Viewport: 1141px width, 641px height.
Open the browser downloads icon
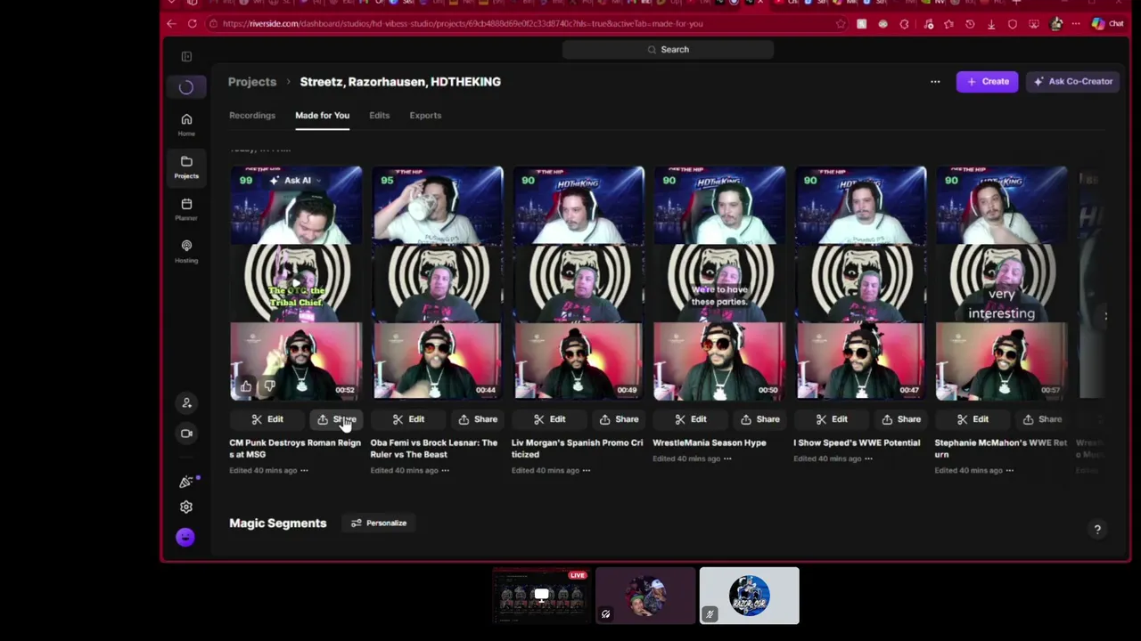tap(991, 24)
